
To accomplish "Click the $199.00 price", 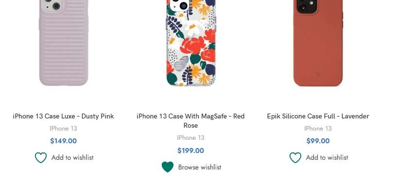I will [191, 151].
